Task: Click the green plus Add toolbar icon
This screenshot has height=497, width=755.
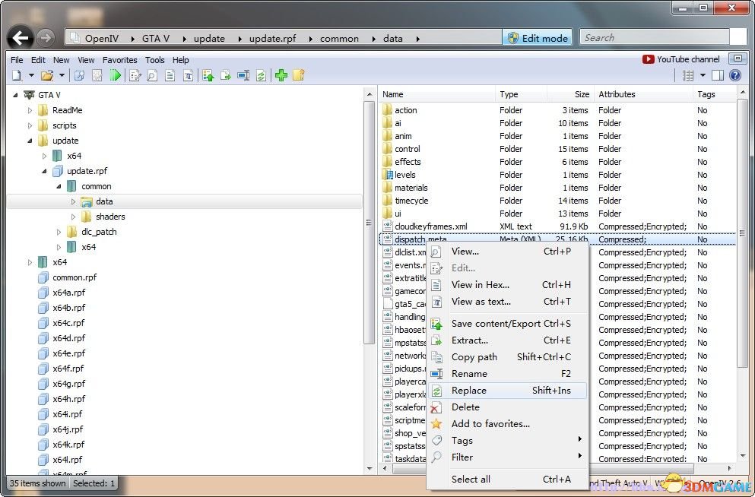Action: point(281,75)
